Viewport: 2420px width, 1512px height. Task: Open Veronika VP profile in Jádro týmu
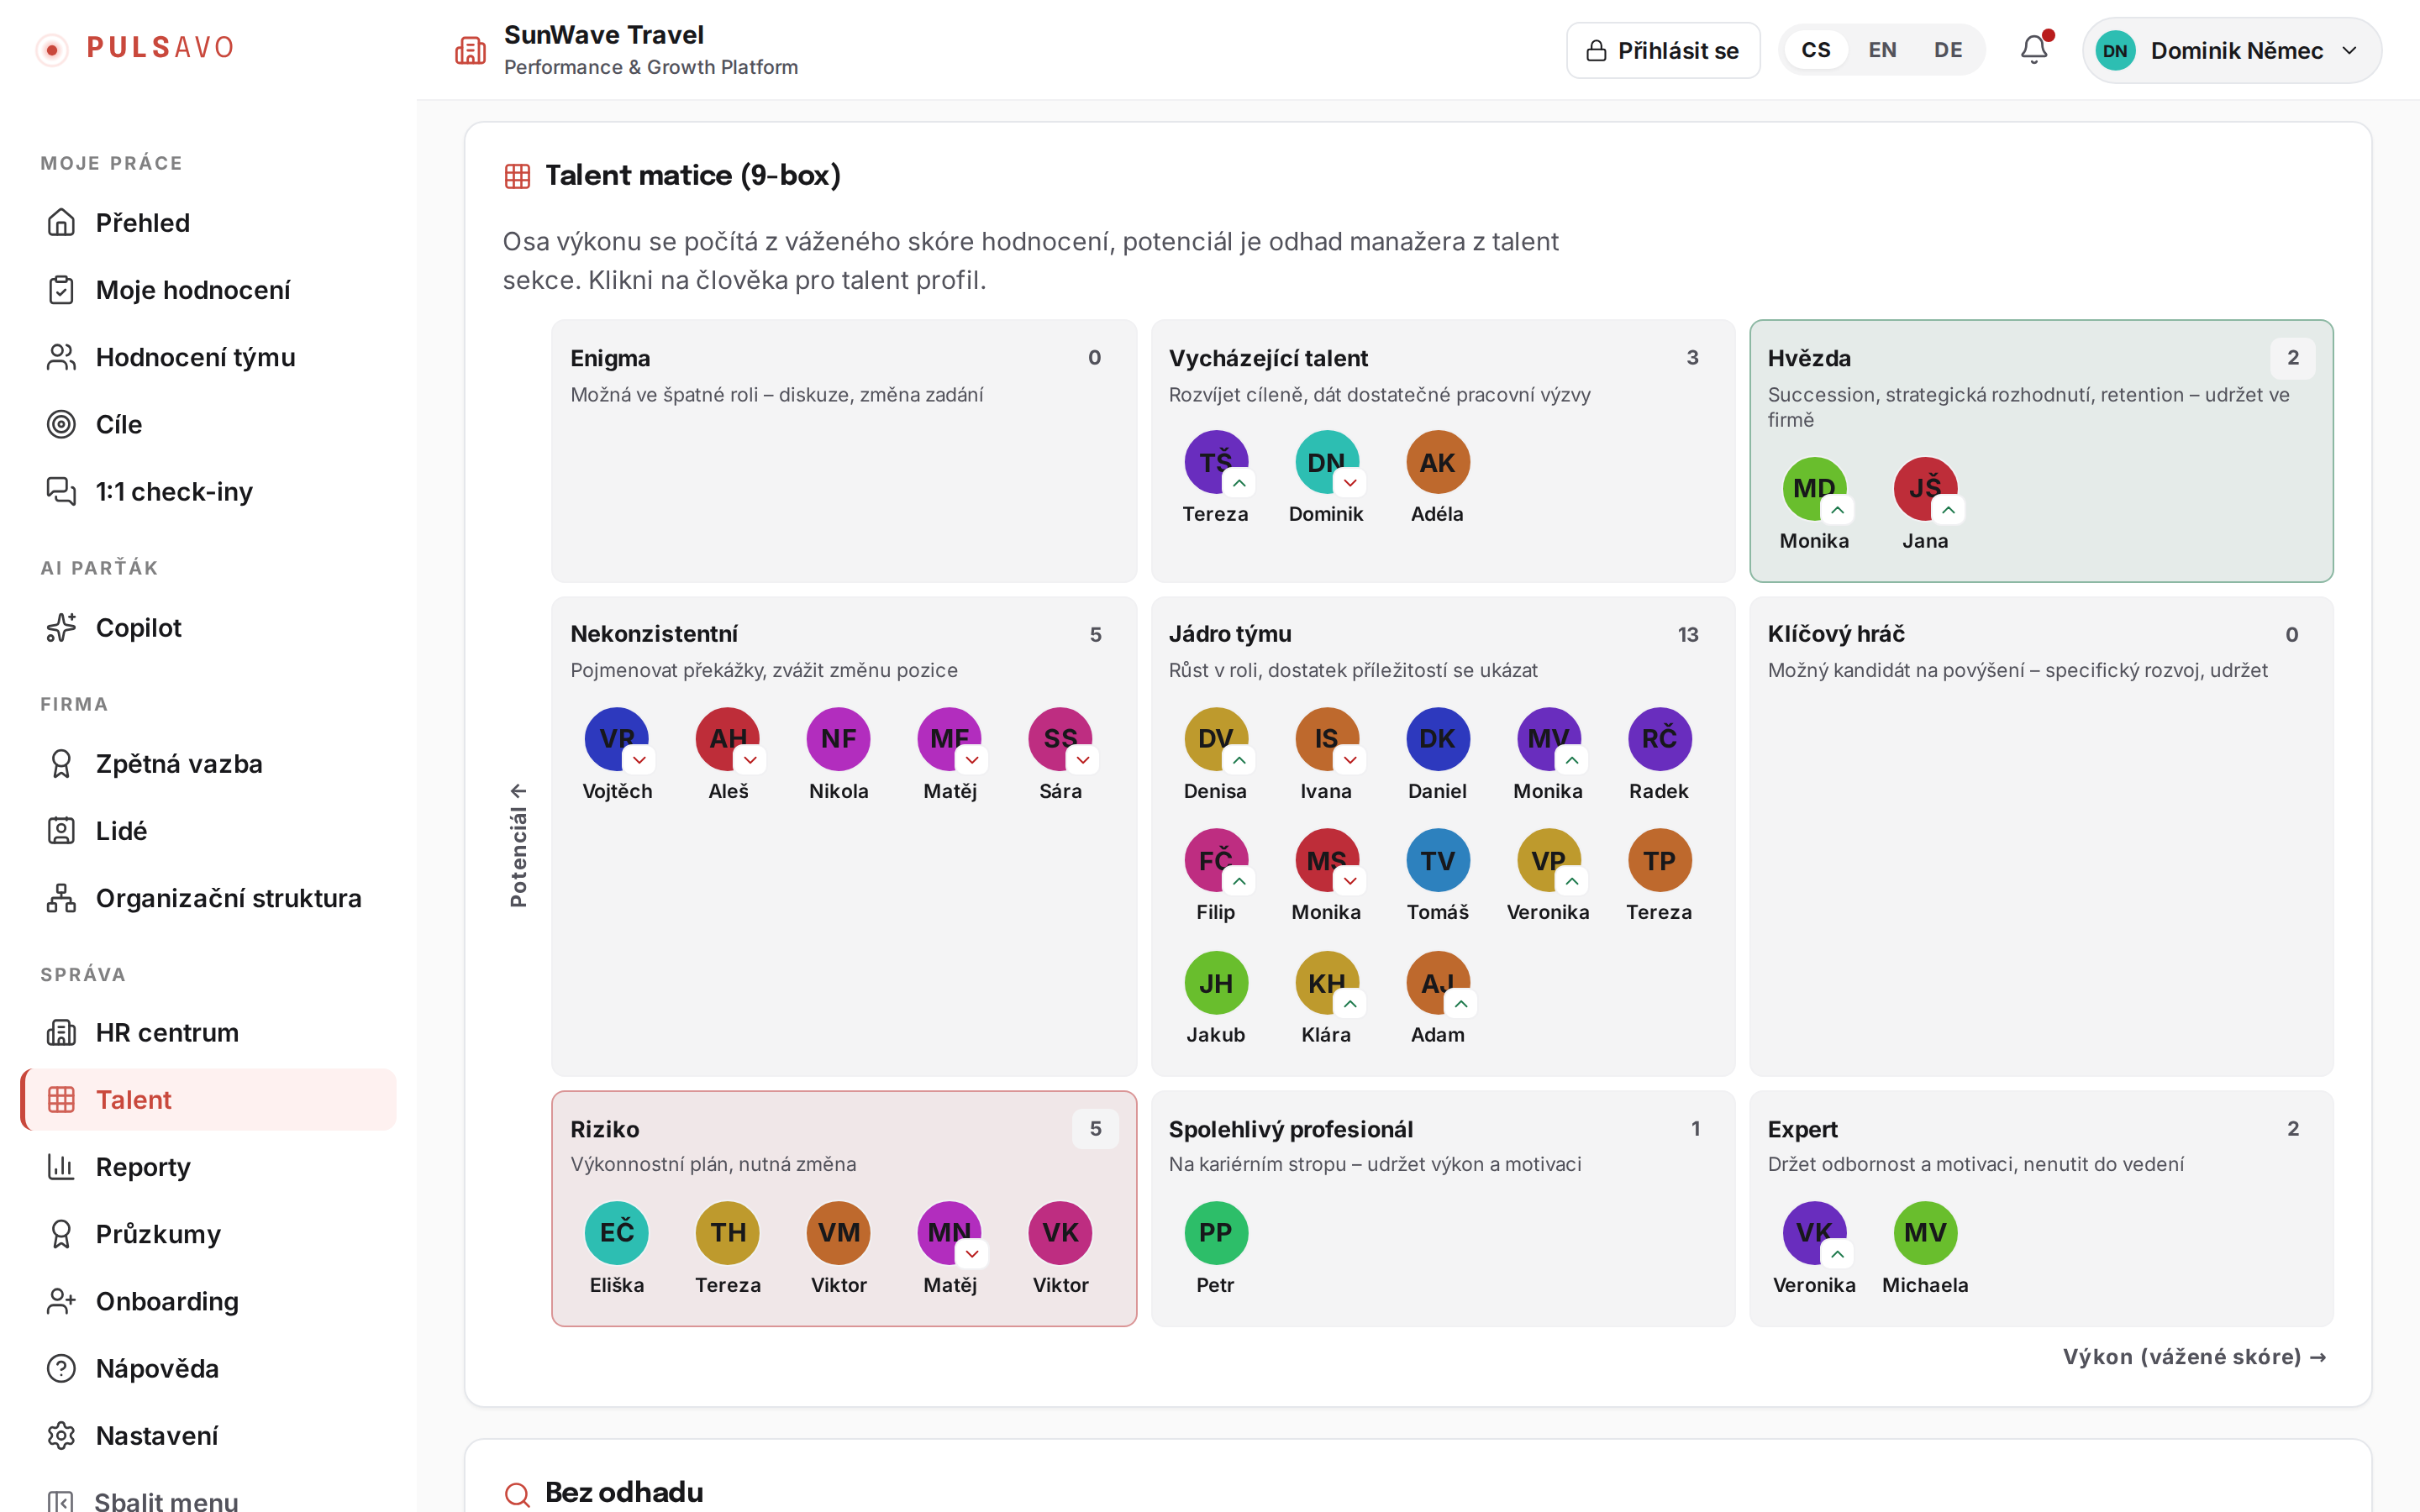point(1548,876)
